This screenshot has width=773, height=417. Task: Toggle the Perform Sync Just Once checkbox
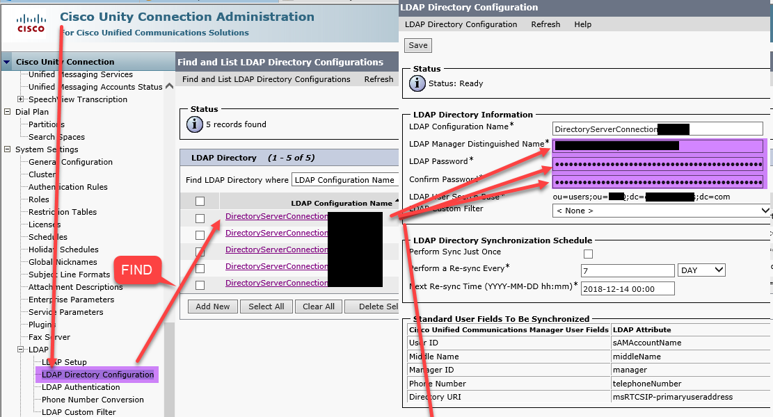[588, 254]
